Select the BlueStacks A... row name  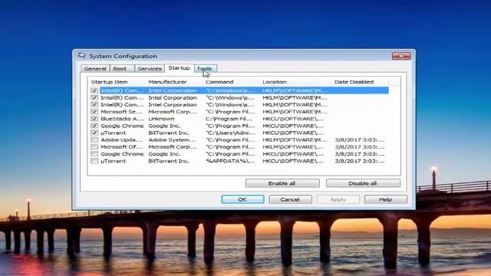pyautogui.click(x=122, y=119)
